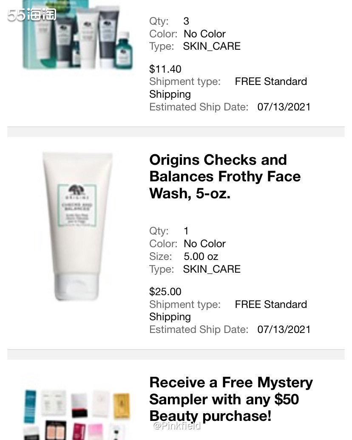Select the $11.40 price of the skincare set
Screen dimensions: 352x440
pos(165,69)
